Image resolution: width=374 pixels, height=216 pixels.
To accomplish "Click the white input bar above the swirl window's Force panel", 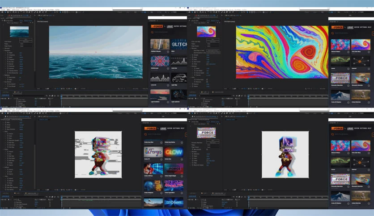I will pos(351,19).
